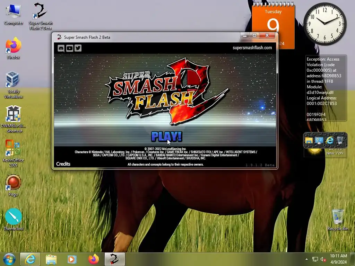The width and height of the screenshot is (355, 266).
Task: Click the muted volume tray icon
Action: click(323, 259)
